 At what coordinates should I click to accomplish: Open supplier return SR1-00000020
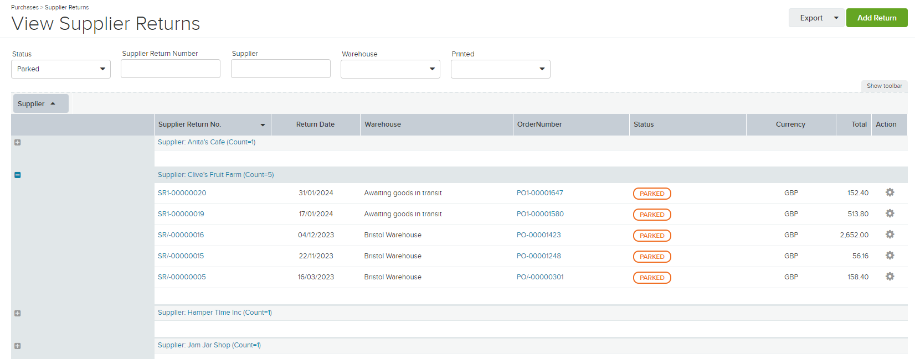182,193
